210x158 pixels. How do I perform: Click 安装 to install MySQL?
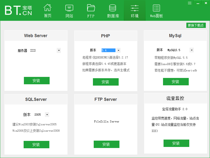(176, 81)
